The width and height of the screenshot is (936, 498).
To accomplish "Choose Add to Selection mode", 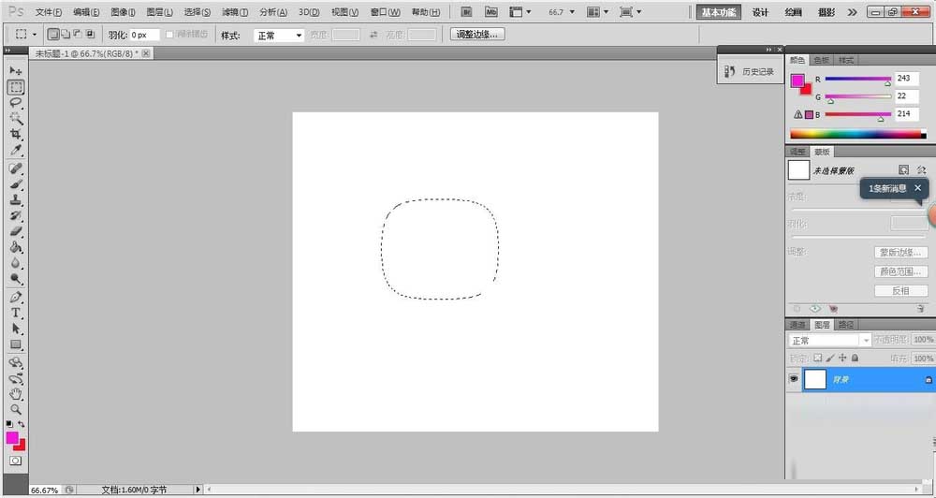I will point(66,35).
